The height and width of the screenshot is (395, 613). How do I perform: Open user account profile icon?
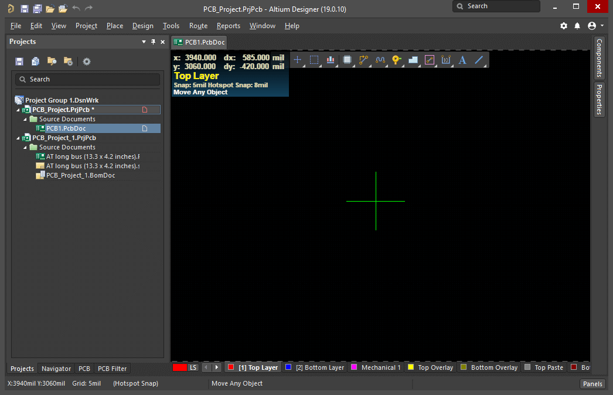pos(592,26)
